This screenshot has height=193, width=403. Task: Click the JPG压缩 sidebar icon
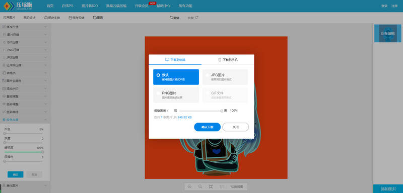point(4,57)
